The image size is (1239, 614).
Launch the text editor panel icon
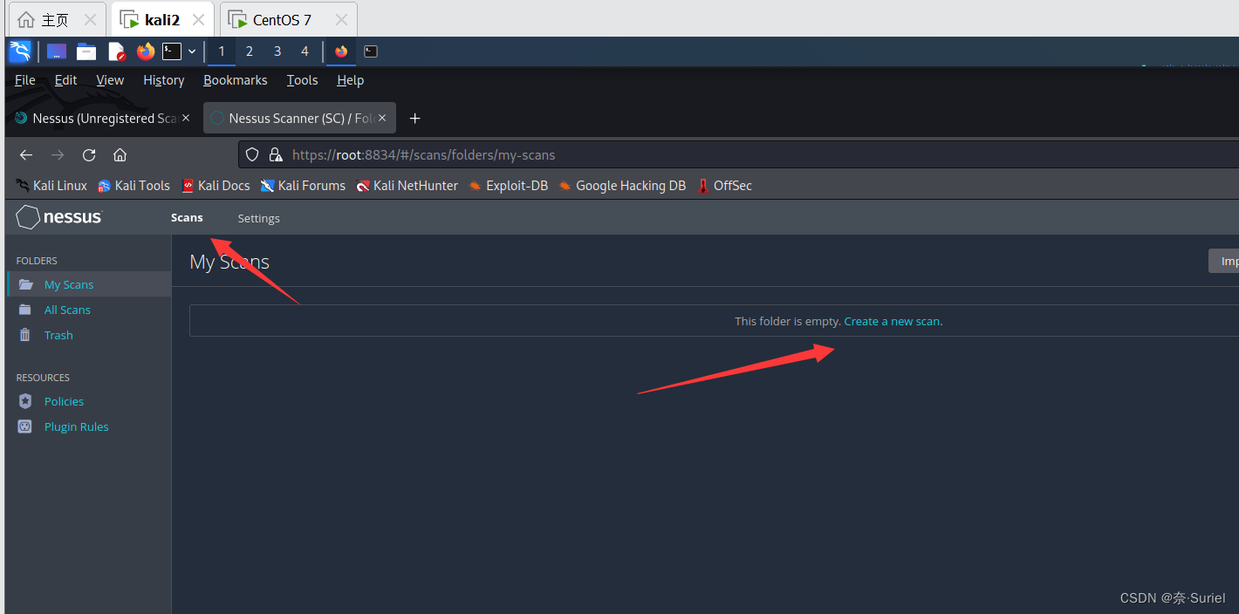[117, 51]
